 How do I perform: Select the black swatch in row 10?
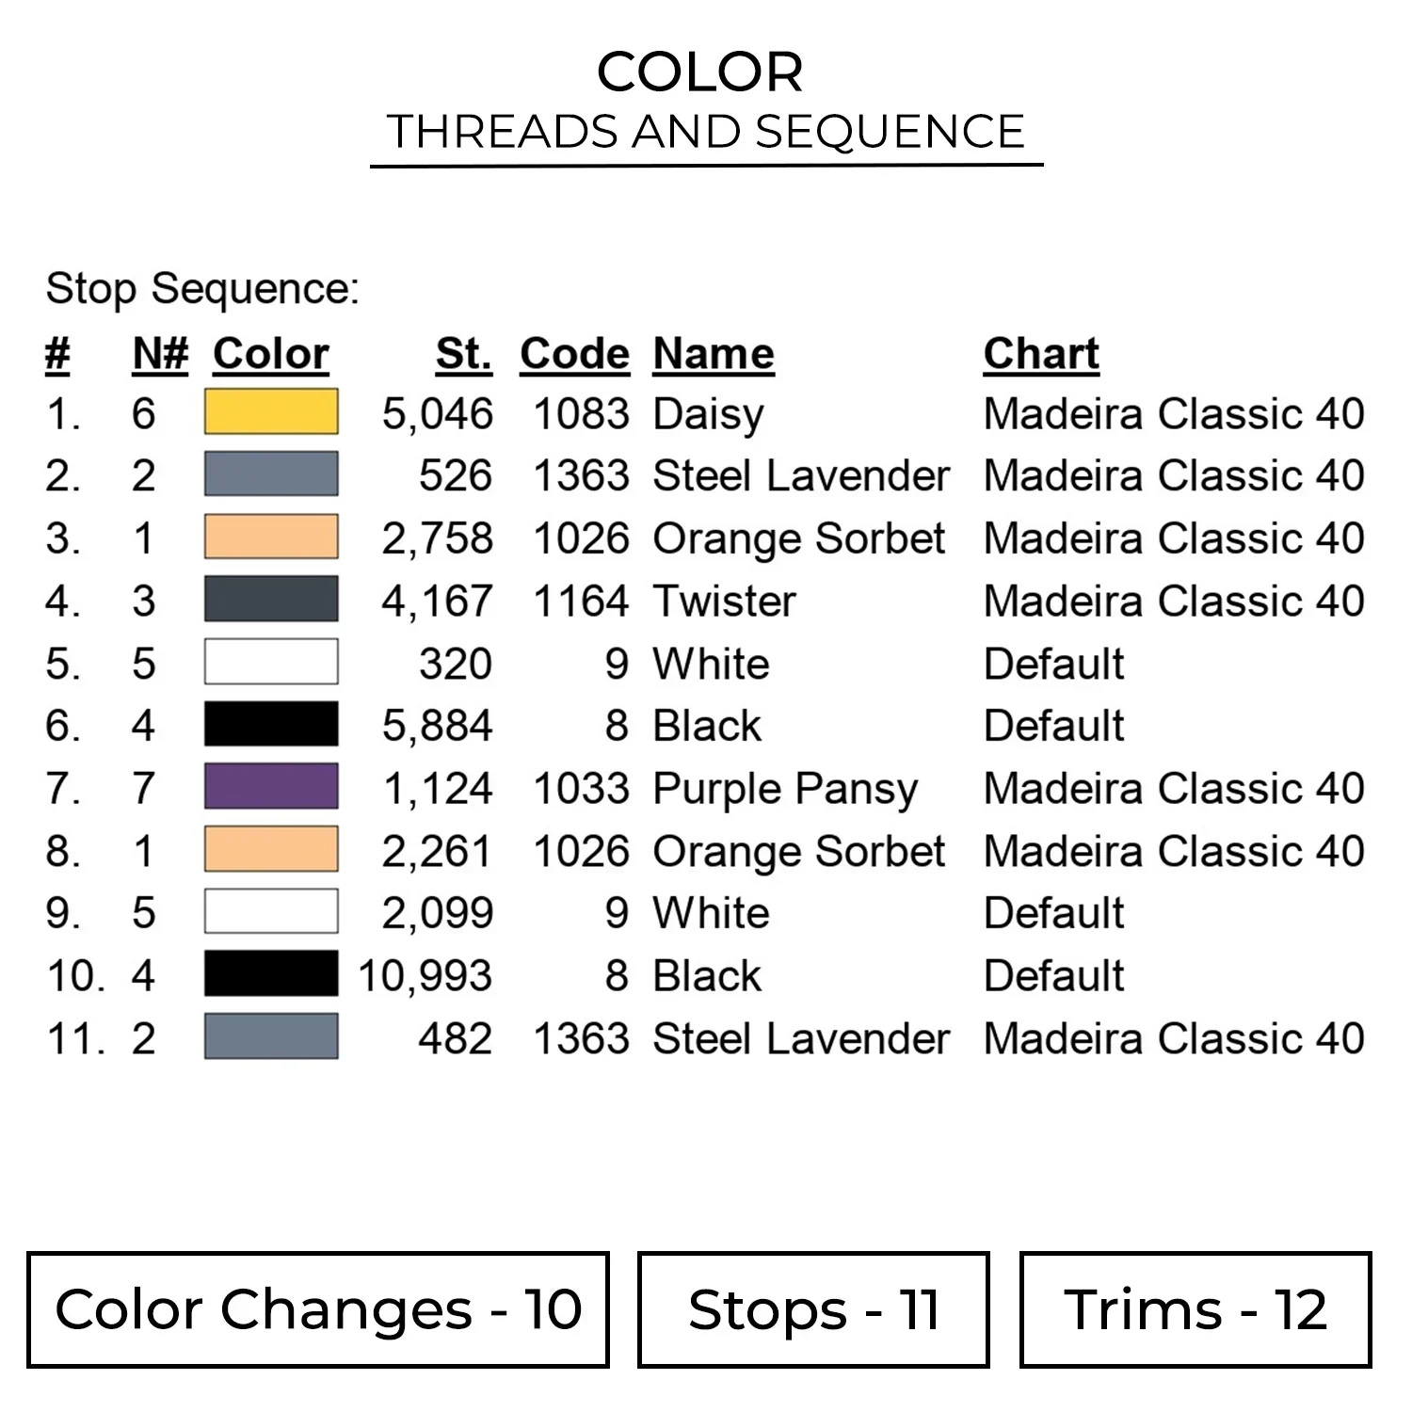(x=271, y=974)
